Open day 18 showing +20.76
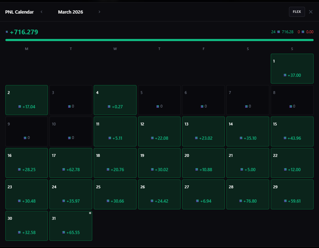 (x=115, y=163)
